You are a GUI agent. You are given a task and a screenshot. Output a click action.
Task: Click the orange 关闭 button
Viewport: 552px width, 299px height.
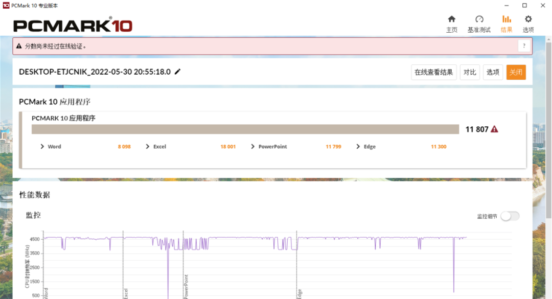click(516, 72)
